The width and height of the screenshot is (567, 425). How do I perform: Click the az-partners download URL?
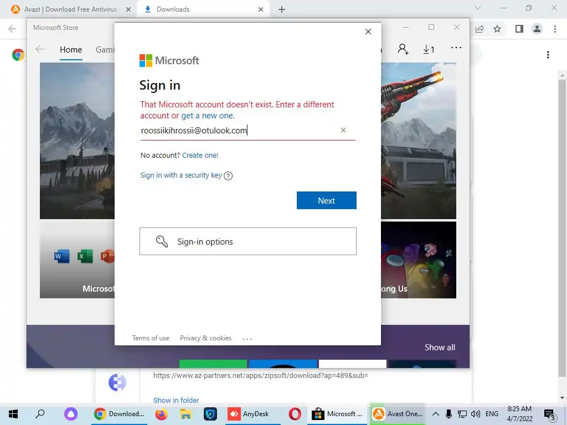click(260, 376)
